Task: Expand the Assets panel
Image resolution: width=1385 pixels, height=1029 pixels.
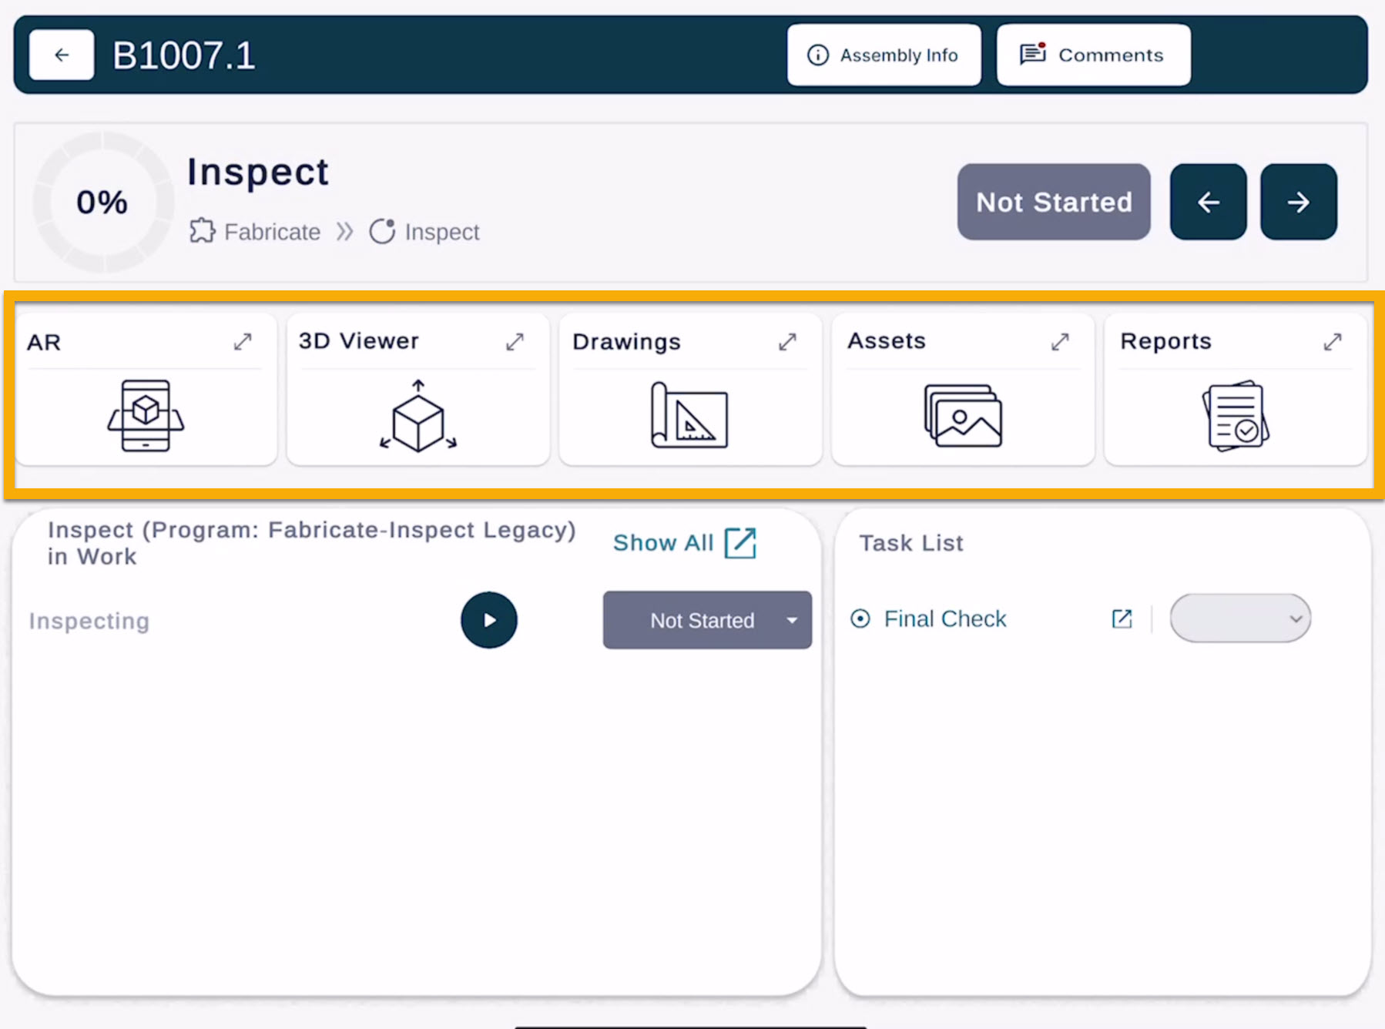Action: click(x=1060, y=342)
